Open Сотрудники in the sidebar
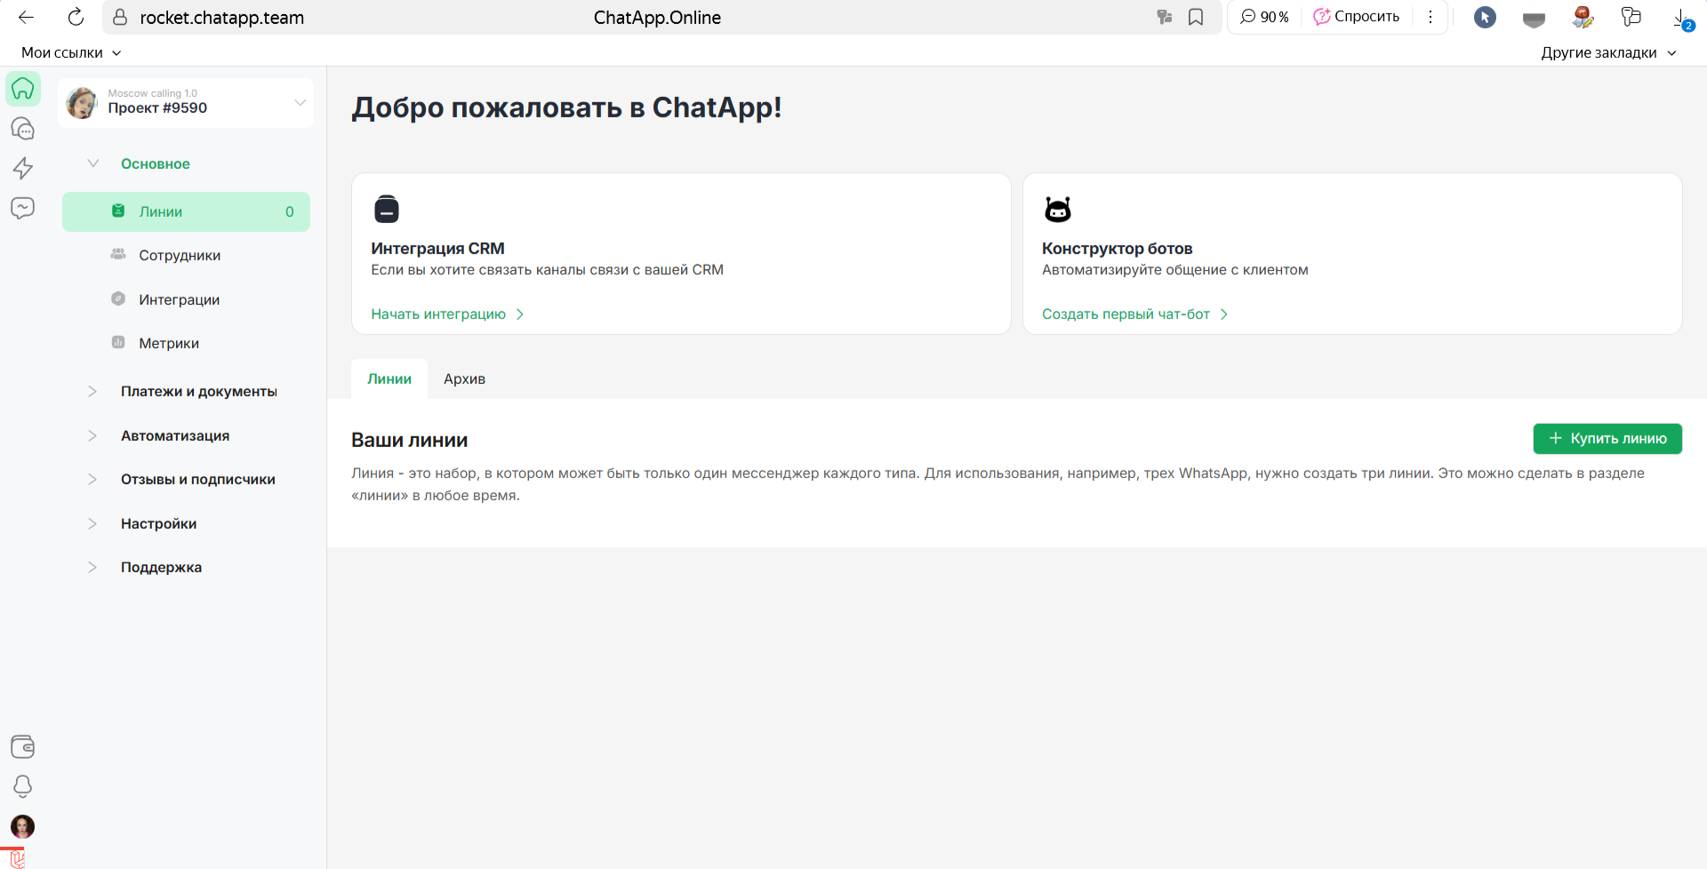1707x869 pixels. click(x=180, y=256)
